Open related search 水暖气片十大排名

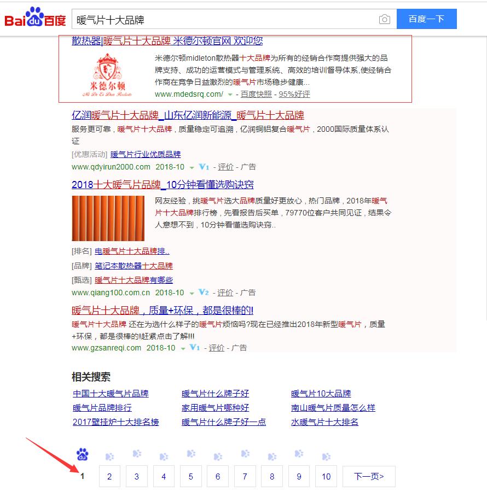click(324, 422)
